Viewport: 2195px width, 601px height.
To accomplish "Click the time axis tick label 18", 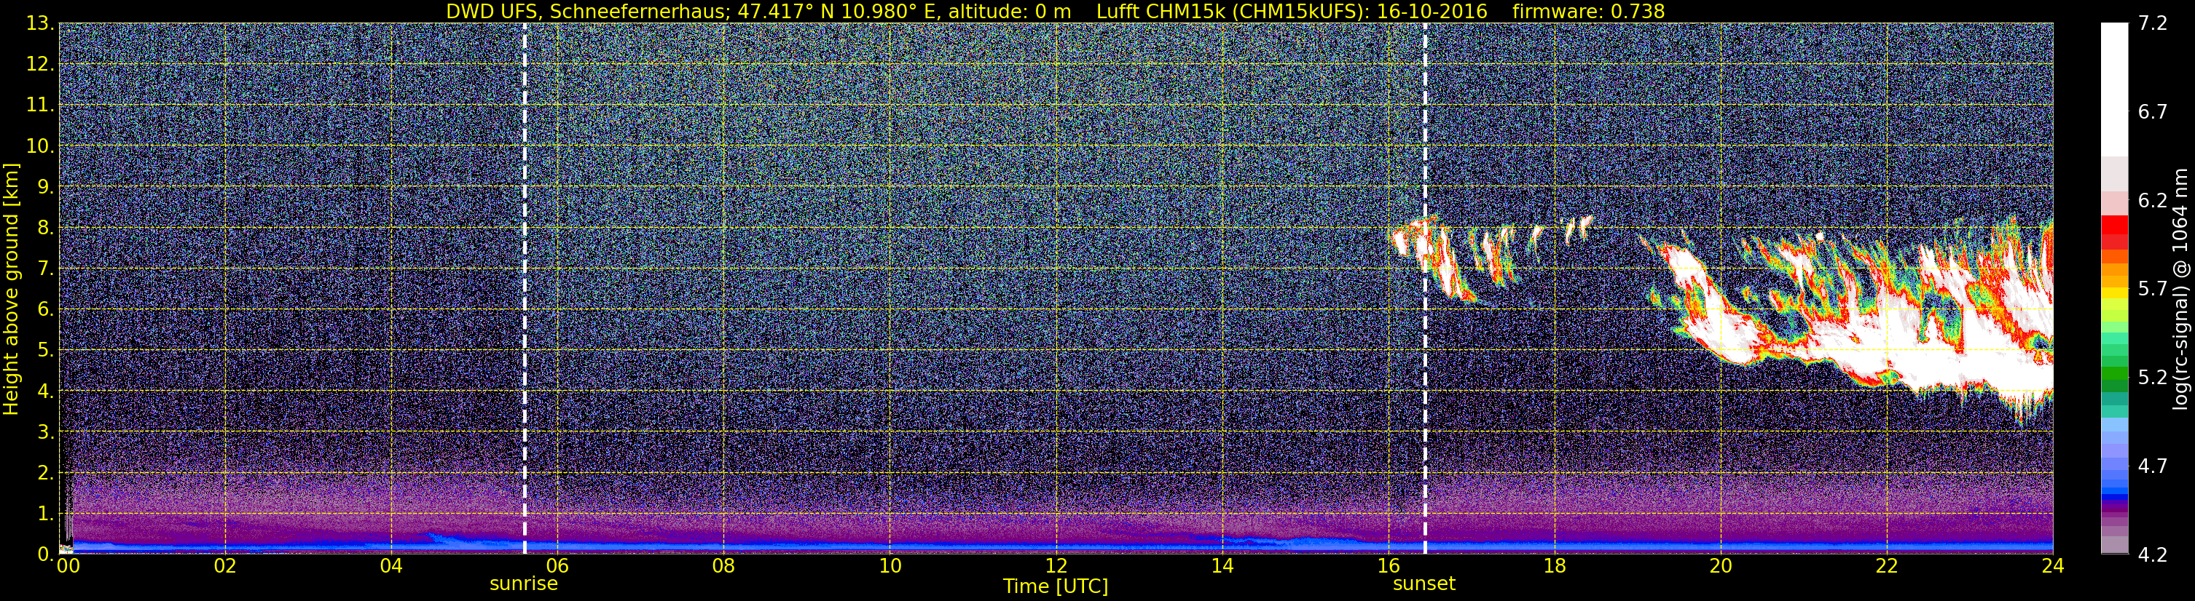I will [x=1554, y=566].
